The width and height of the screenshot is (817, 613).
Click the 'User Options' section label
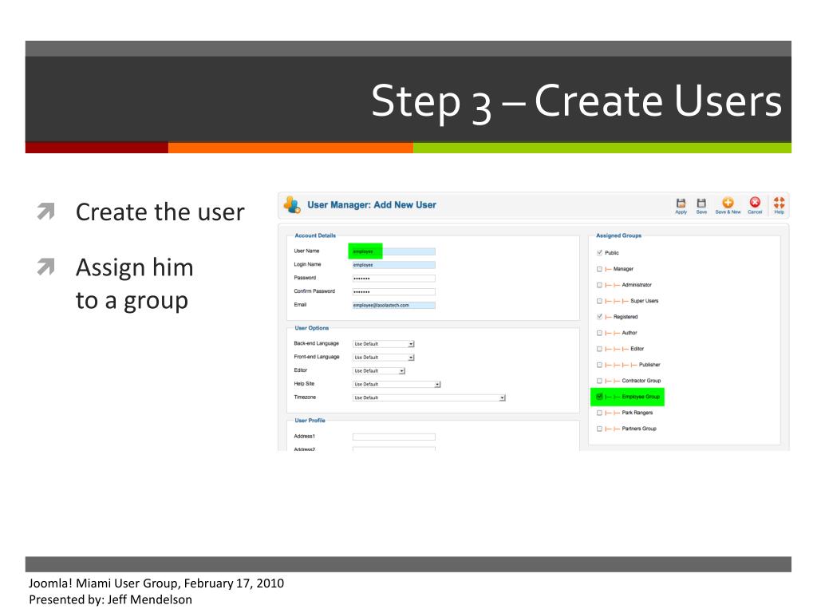click(x=312, y=328)
